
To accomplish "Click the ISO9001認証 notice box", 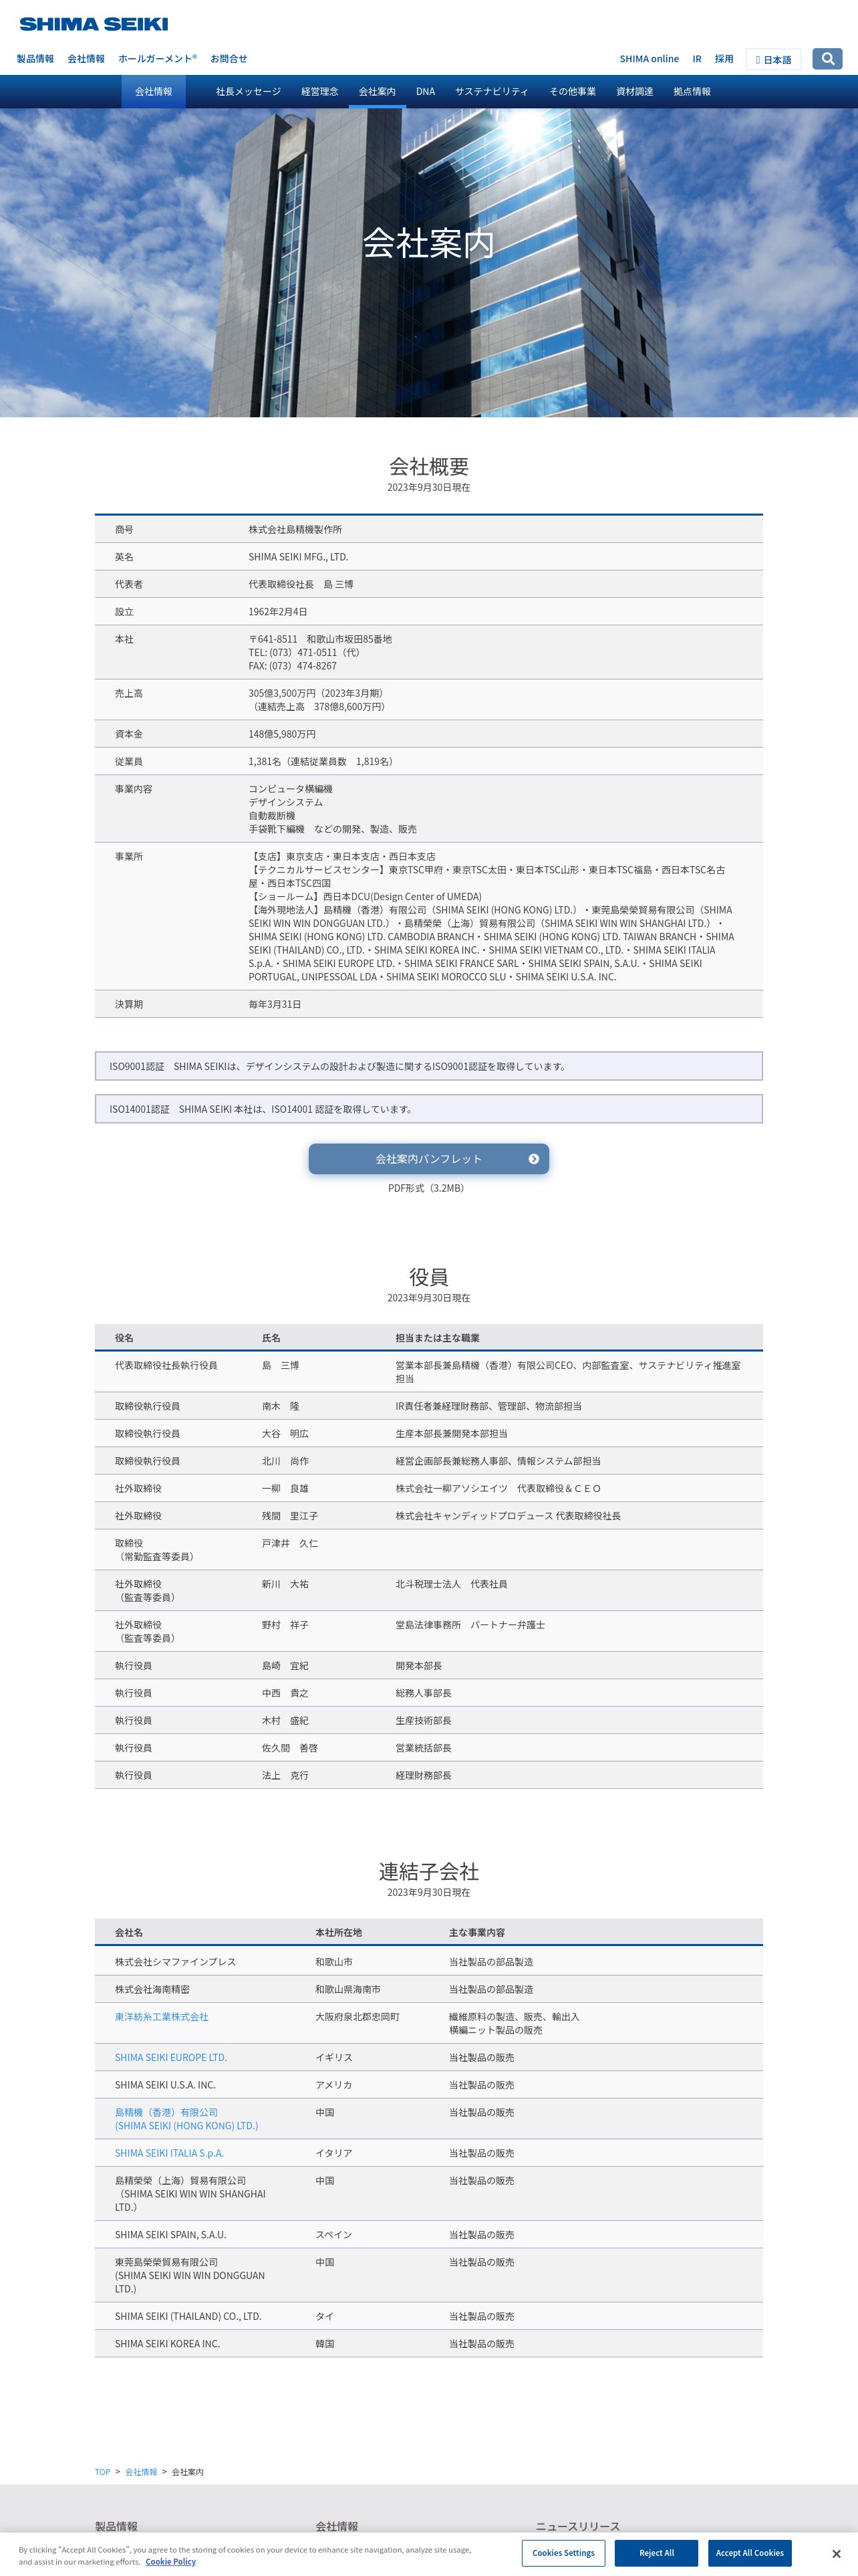I will click(x=428, y=1066).
